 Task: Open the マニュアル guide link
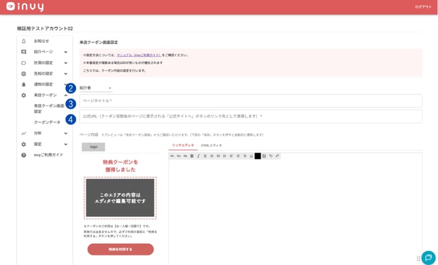point(139,55)
